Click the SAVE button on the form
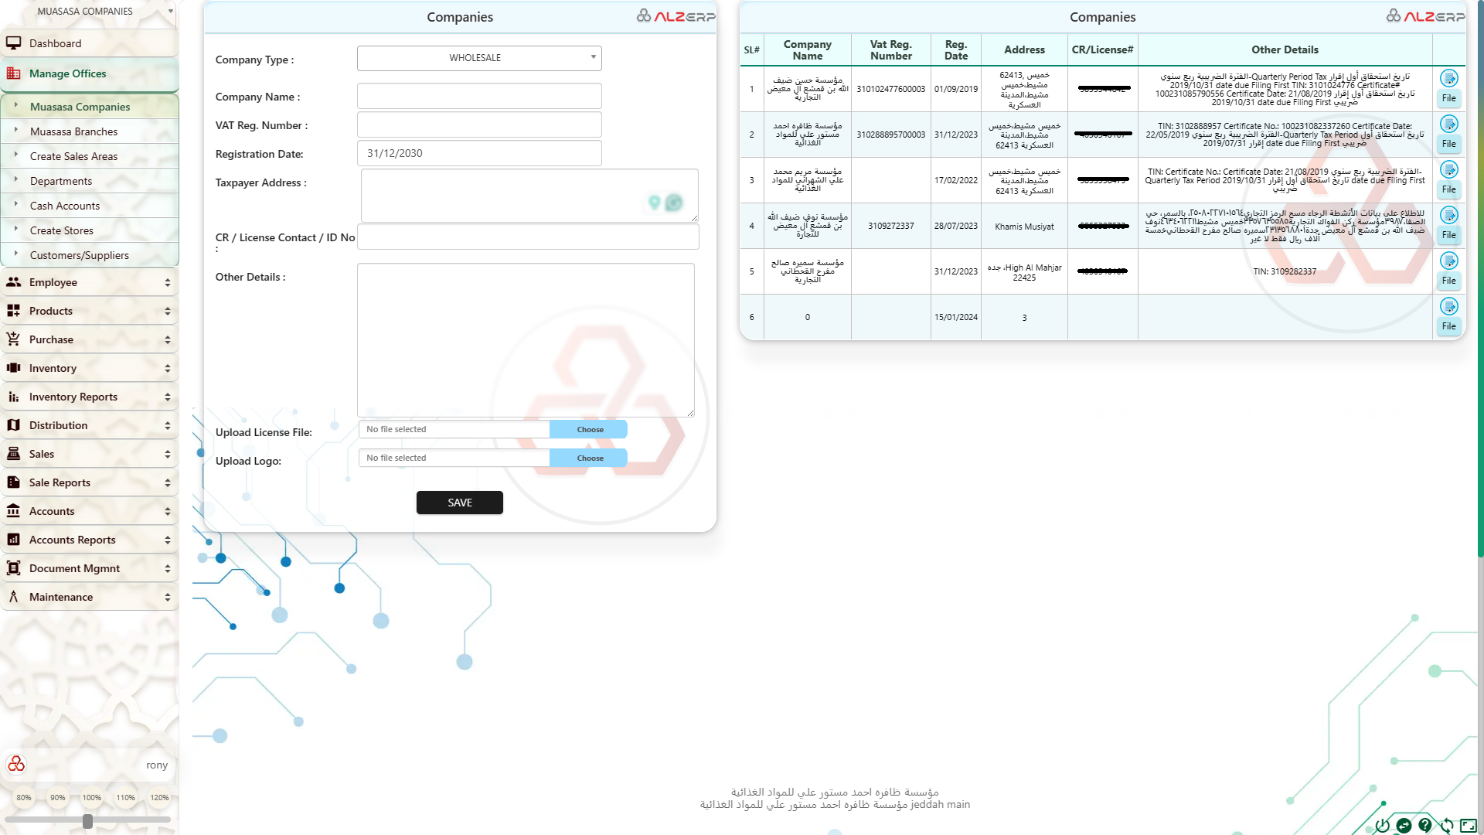This screenshot has width=1484, height=835. point(459,502)
